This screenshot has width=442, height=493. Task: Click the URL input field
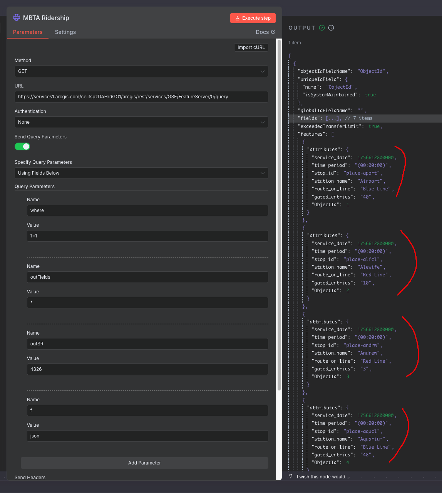(x=141, y=97)
